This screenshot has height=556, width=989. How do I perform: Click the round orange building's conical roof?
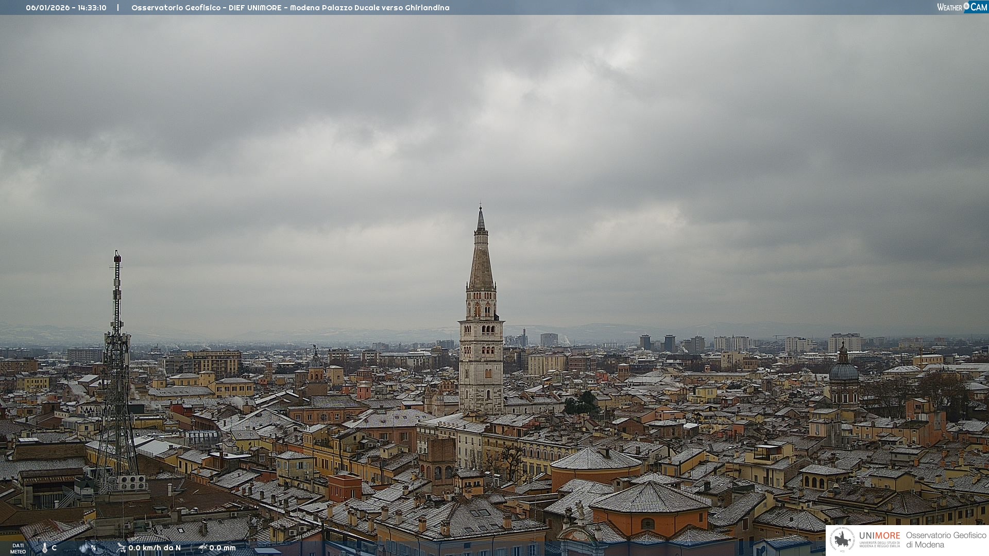[595, 459]
